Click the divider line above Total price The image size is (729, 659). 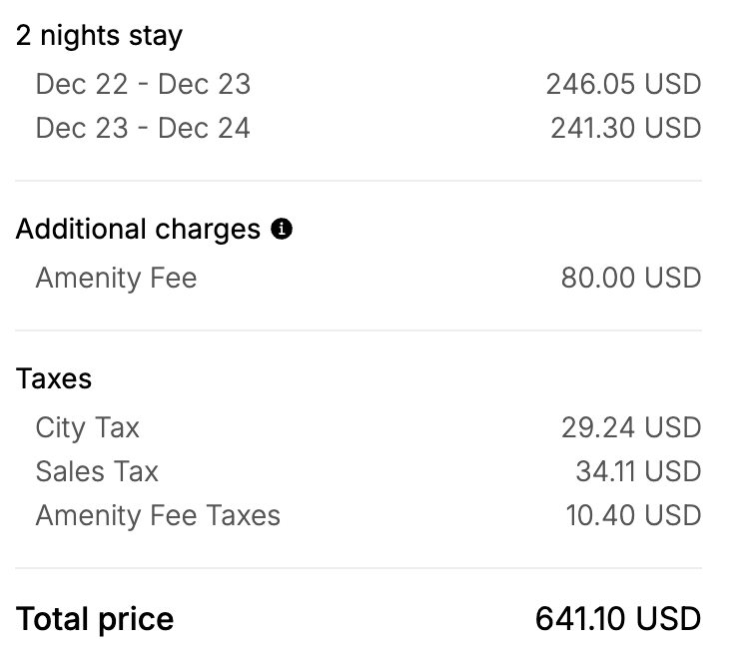pos(358,568)
